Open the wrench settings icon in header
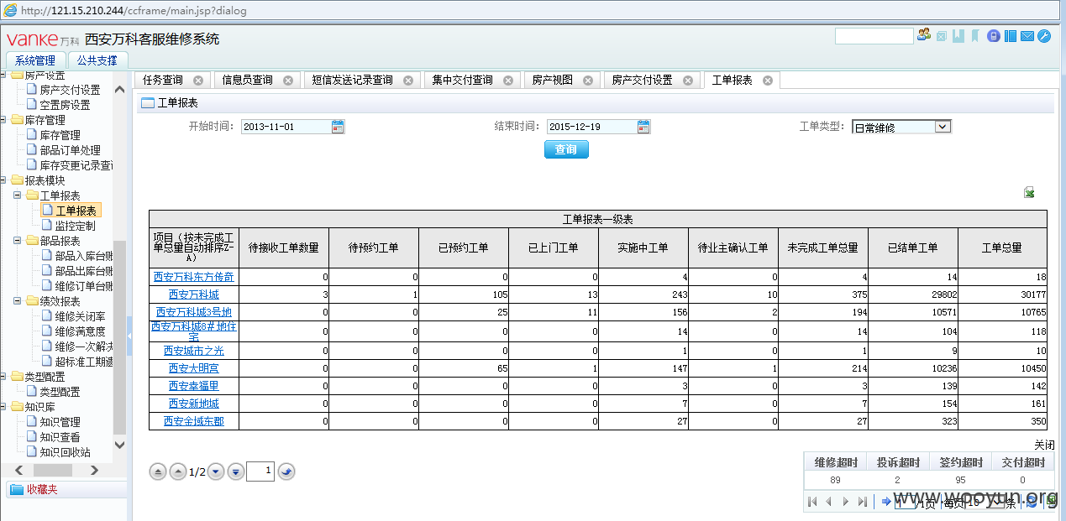Viewport: 1066px width, 521px height. click(1044, 36)
